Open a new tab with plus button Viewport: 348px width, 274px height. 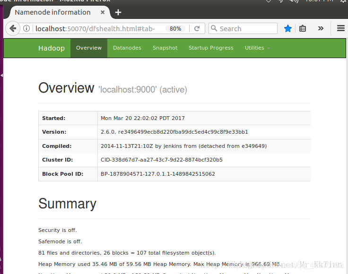118,12
